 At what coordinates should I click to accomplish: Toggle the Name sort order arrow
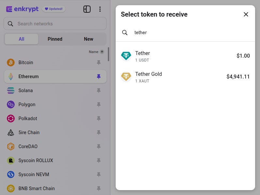pyautogui.click(x=102, y=52)
